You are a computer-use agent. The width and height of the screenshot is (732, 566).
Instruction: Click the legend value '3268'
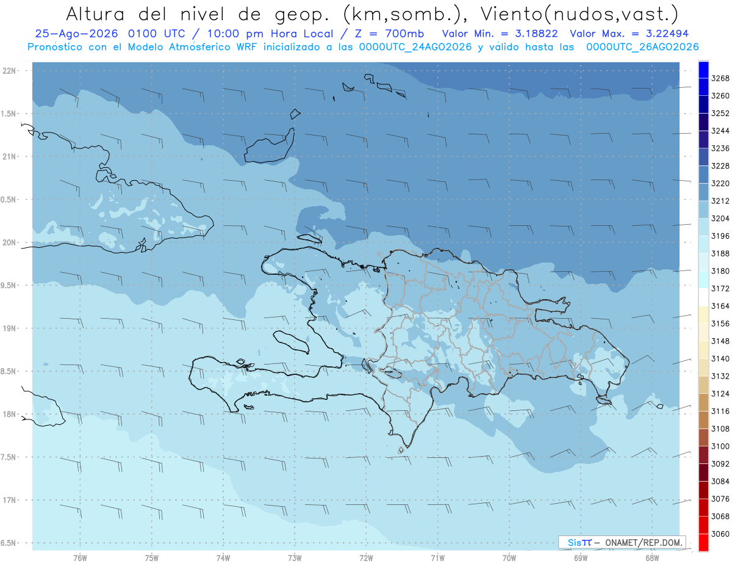[x=720, y=78]
